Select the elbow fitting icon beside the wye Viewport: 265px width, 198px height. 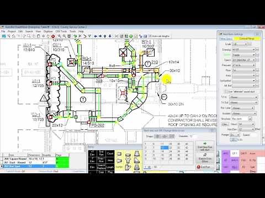119,161
